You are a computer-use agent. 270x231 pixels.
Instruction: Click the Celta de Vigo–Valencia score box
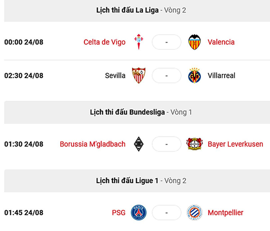point(166,42)
